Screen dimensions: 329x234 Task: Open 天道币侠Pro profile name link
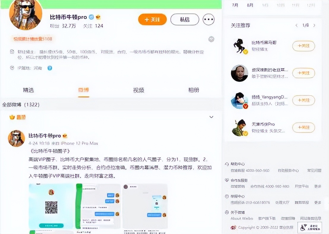(263, 124)
